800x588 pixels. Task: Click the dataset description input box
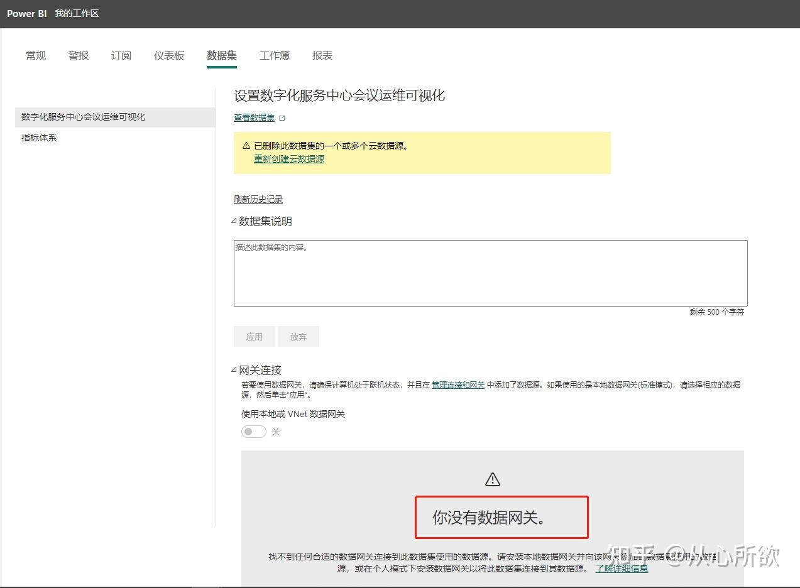490,273
